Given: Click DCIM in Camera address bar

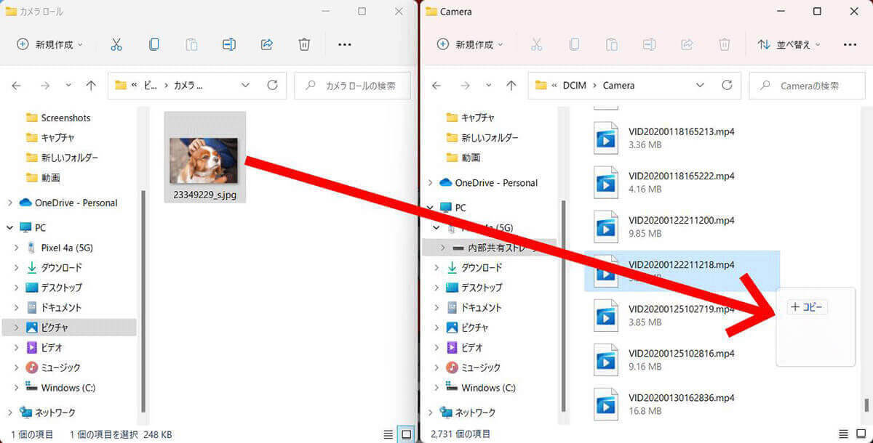Looking at the screenshot, I should coord(575,85).
